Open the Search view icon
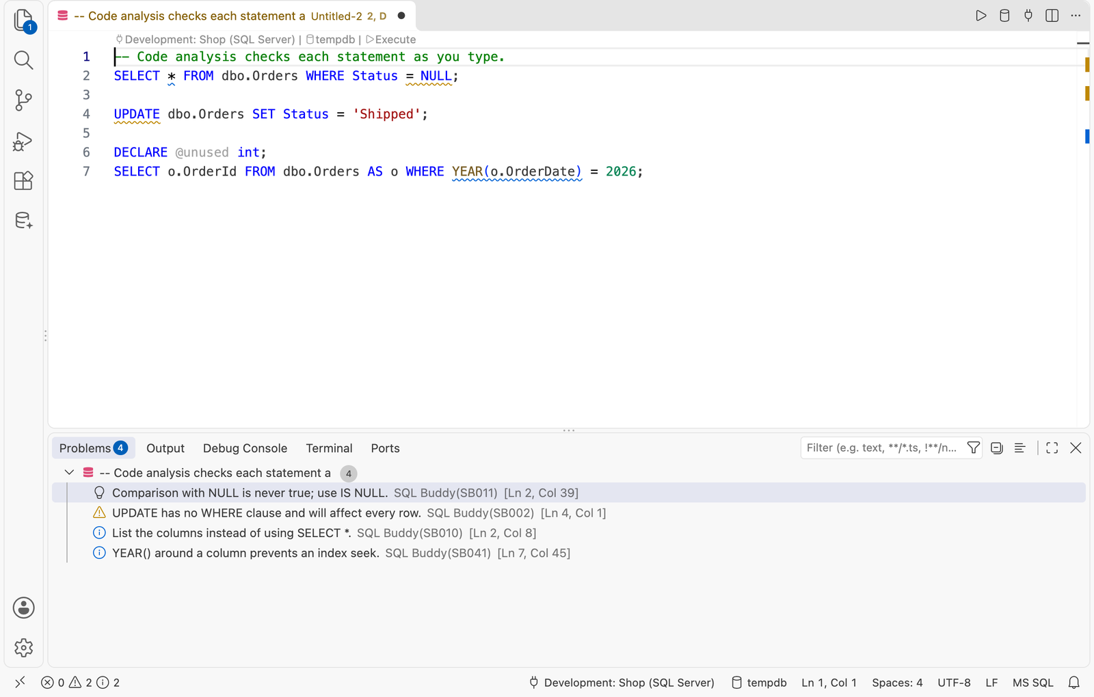Image resolution: width=1094 pixels, height=697 pixels. point(24,60)
